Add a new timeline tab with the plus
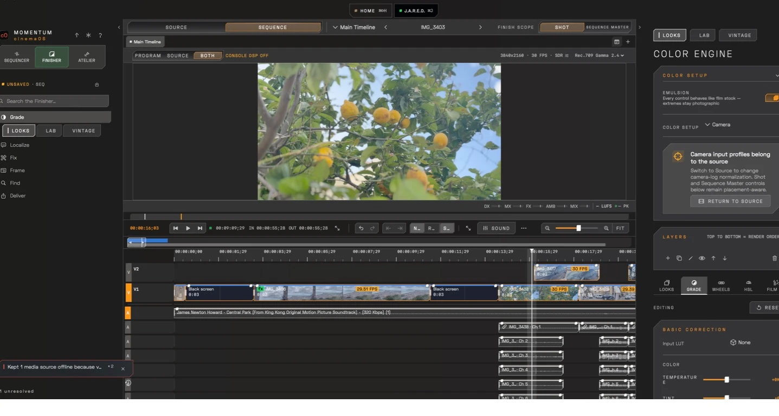Image resolution: width=779 pixels, height=416 pixels. pos(628,42)
